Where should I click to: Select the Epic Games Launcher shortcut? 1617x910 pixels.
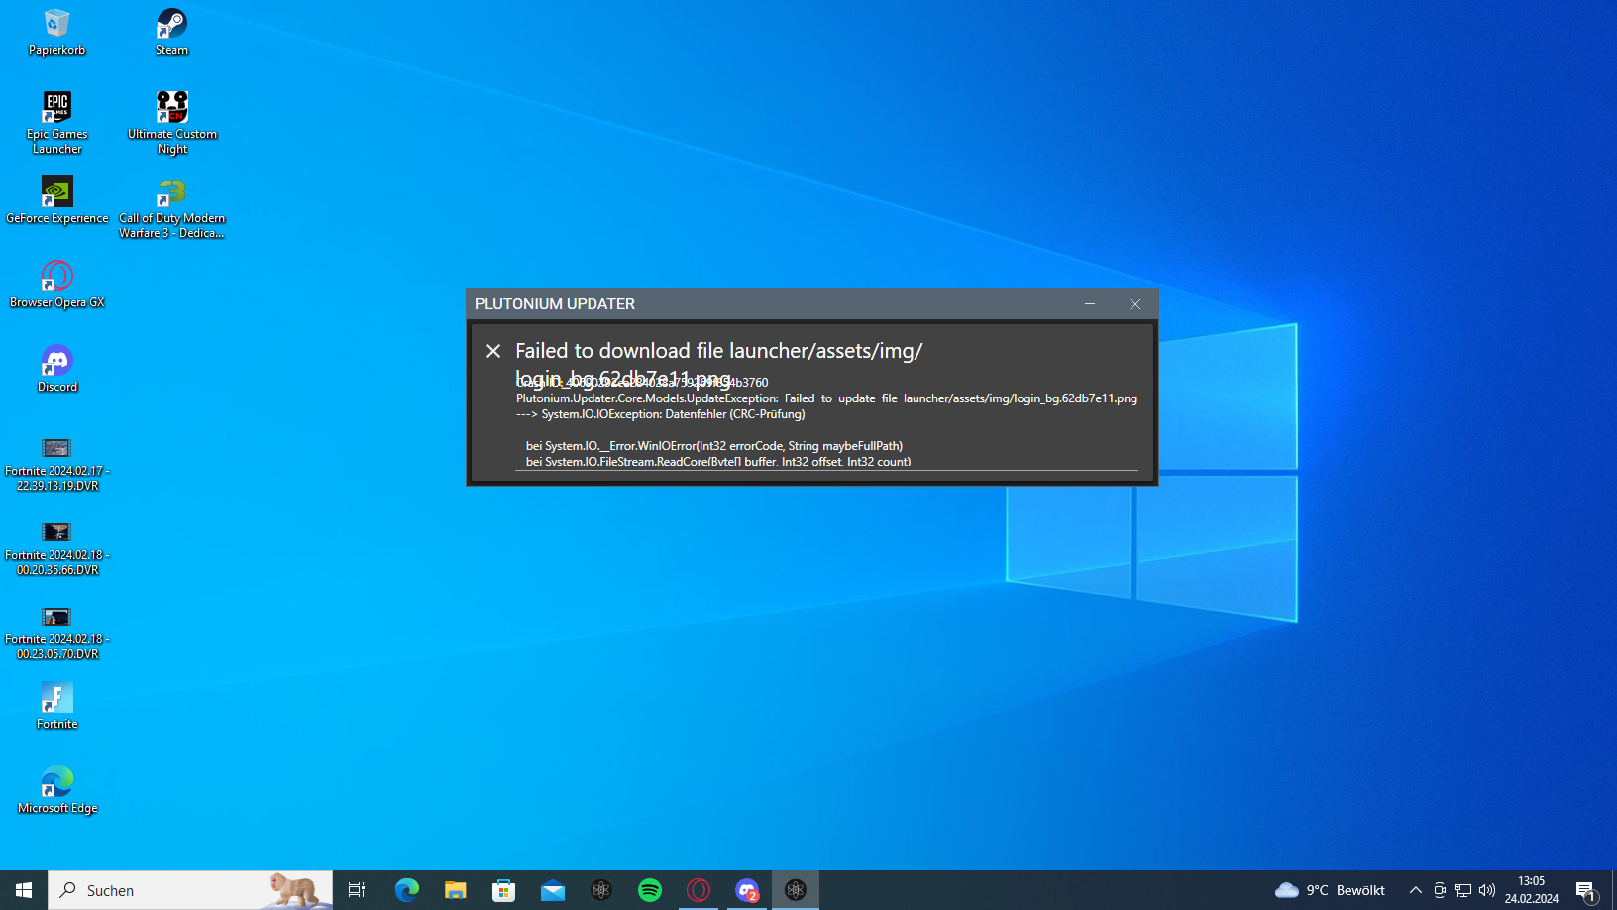coord(56,123)
